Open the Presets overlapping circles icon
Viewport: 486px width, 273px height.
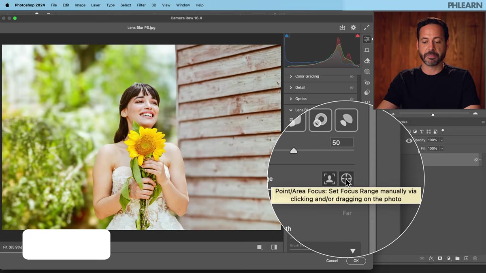point(367,92)
